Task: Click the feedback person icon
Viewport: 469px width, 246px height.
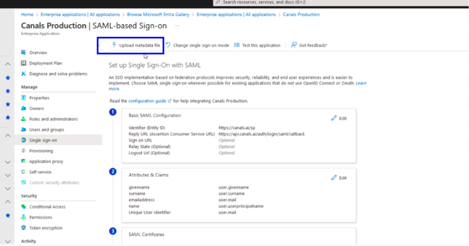Action: point(294,45)
